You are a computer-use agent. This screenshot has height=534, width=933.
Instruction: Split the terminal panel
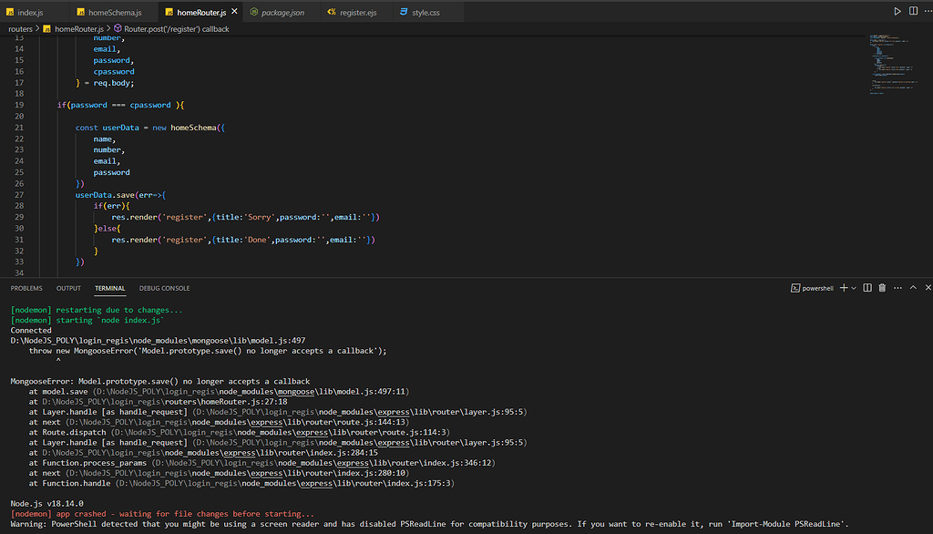tap(867, 288)
